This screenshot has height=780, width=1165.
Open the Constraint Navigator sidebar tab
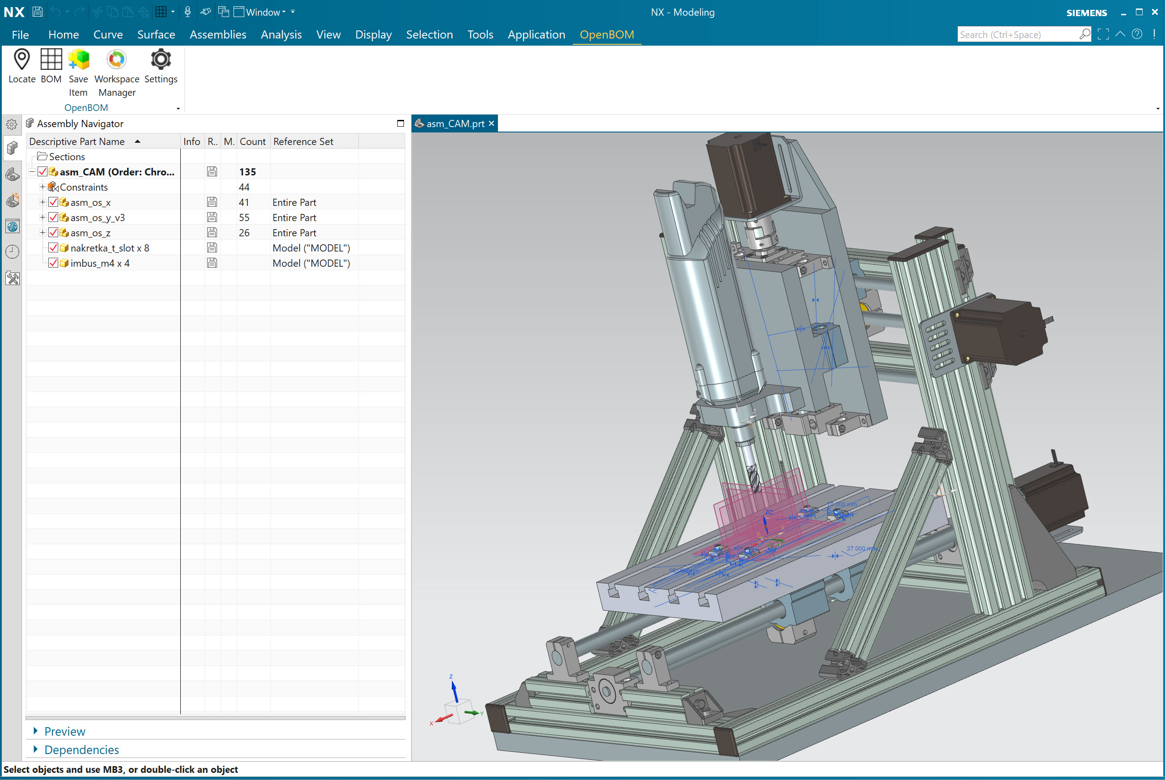click(x=12, y=200)
